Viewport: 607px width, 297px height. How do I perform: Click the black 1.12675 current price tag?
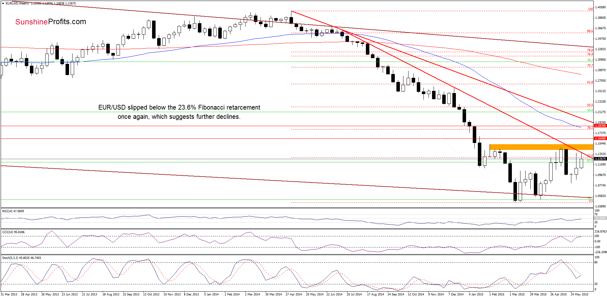coord(600,159)
